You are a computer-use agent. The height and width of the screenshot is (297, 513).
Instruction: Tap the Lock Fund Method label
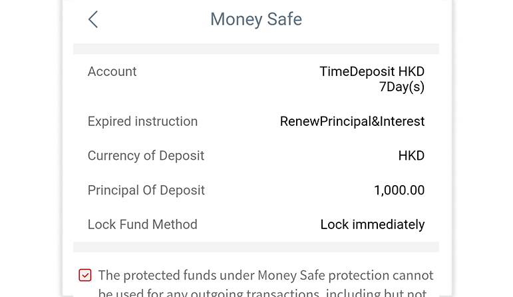142,224
